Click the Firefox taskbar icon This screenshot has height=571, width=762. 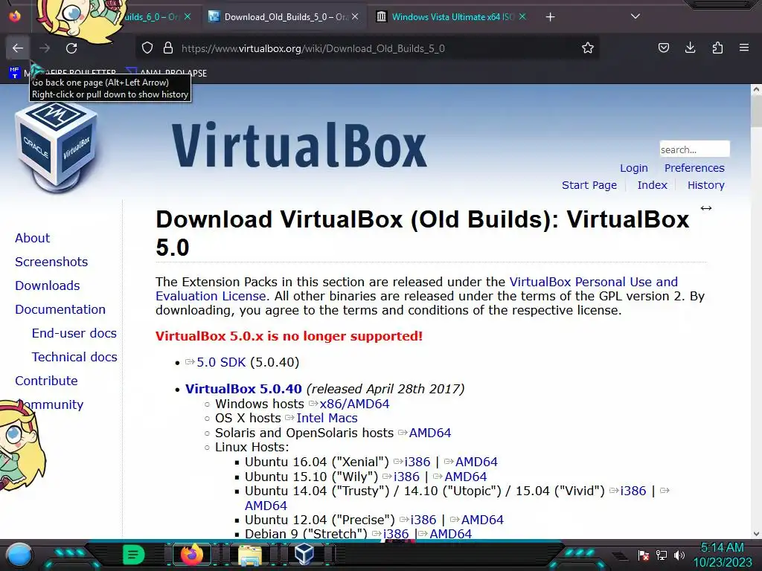click(x=191, y=555)
